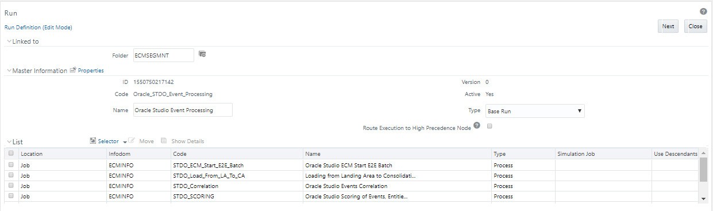This screenshot has height=211, width=713.
Task: Collapse the Master Information section
Action: coord(9,71)
